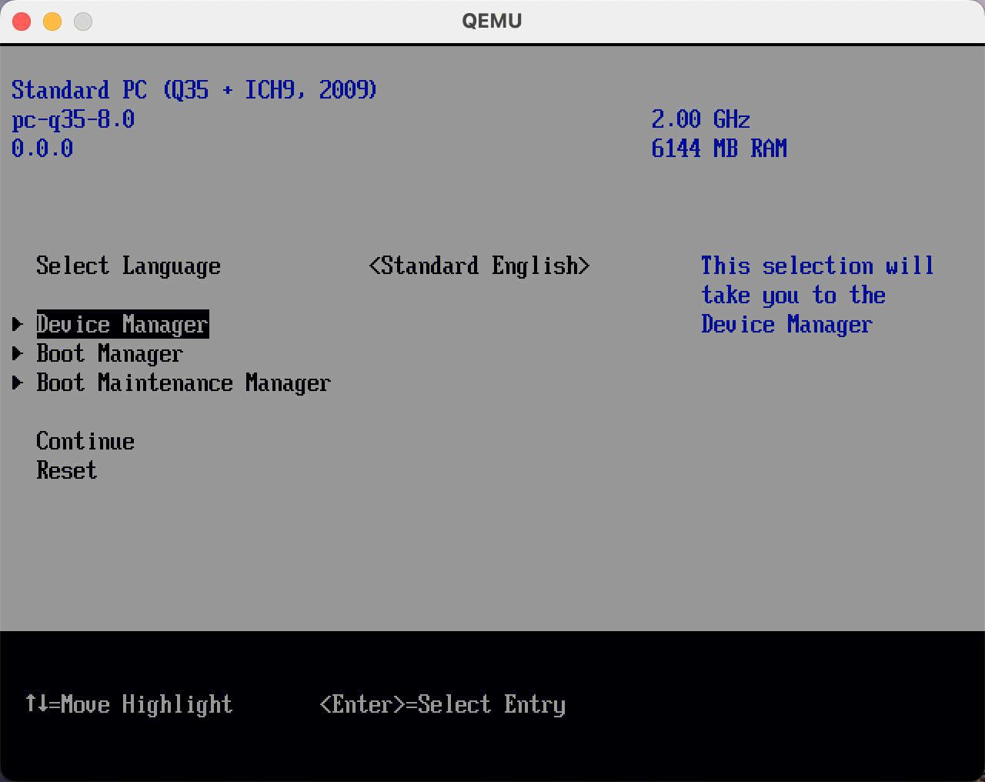Click the QEMU window title
The height and width of the screenshot is (782, 985).
coord(492,22)
